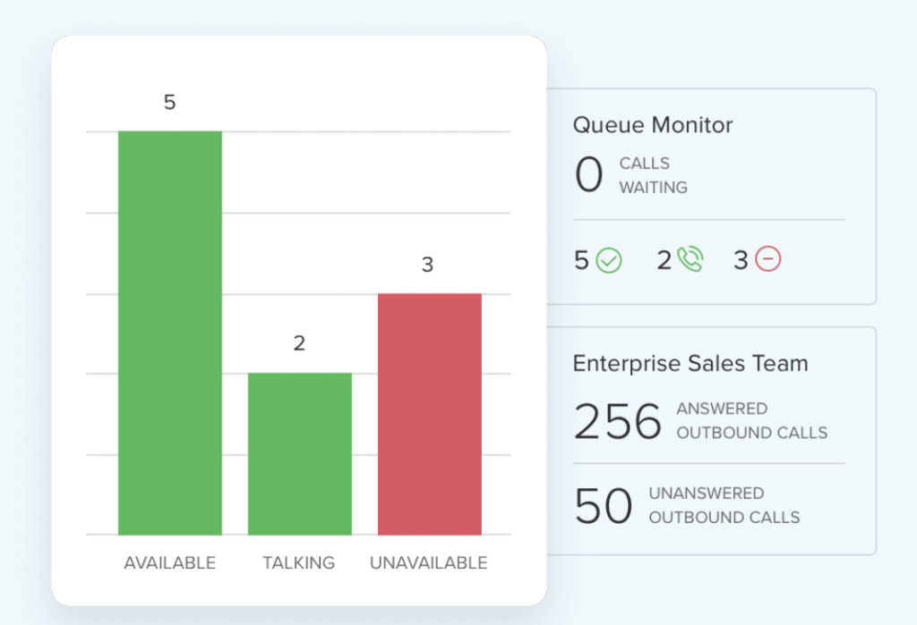Click the green phone talking icon

point(690,260)
